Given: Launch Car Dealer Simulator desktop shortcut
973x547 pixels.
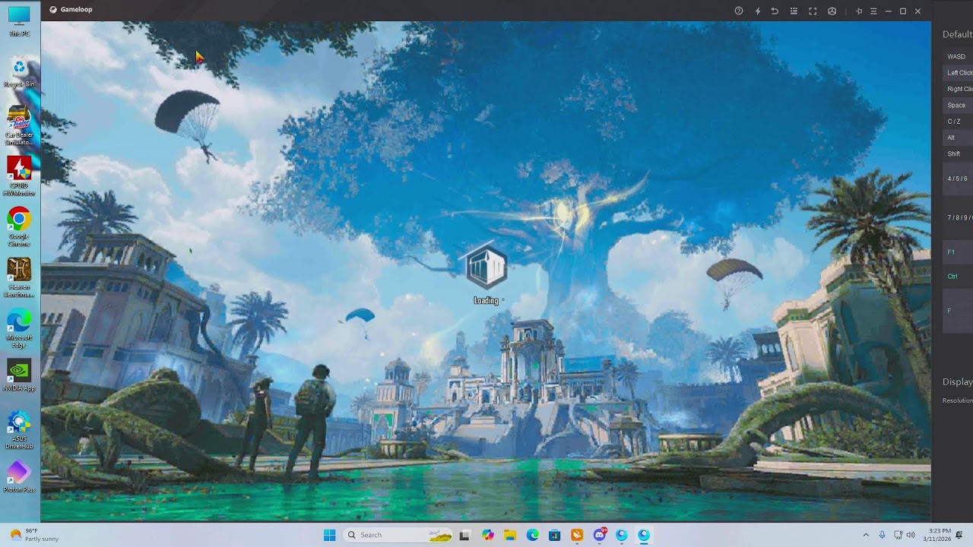Looking at the screenshot, I should click(19, 125).
